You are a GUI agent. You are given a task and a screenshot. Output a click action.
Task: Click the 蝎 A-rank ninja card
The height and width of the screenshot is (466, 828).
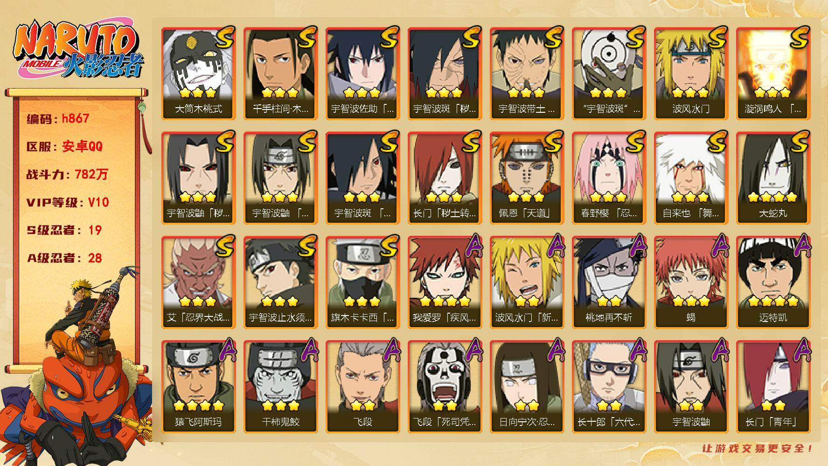coord(691,282)
